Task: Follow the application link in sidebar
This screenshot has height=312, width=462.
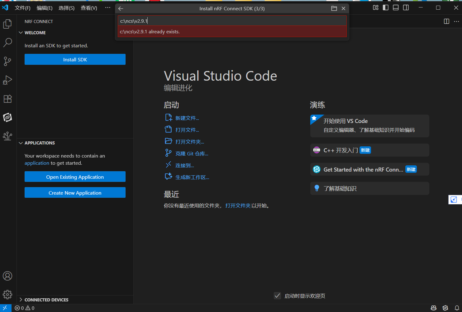Action: coord(37,163)
